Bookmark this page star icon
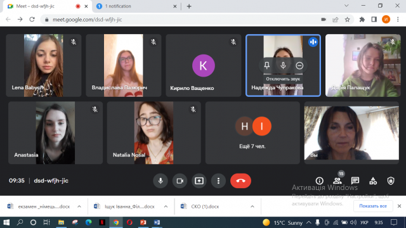 347,20
